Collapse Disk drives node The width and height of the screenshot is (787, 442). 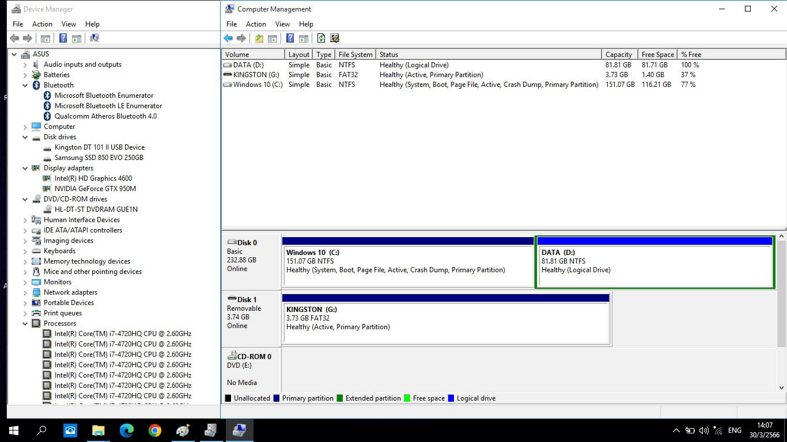coord(25,137)
